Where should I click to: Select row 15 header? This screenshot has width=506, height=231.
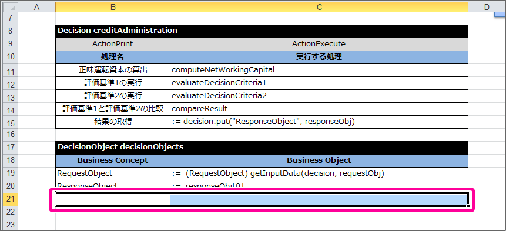(11, 122)
